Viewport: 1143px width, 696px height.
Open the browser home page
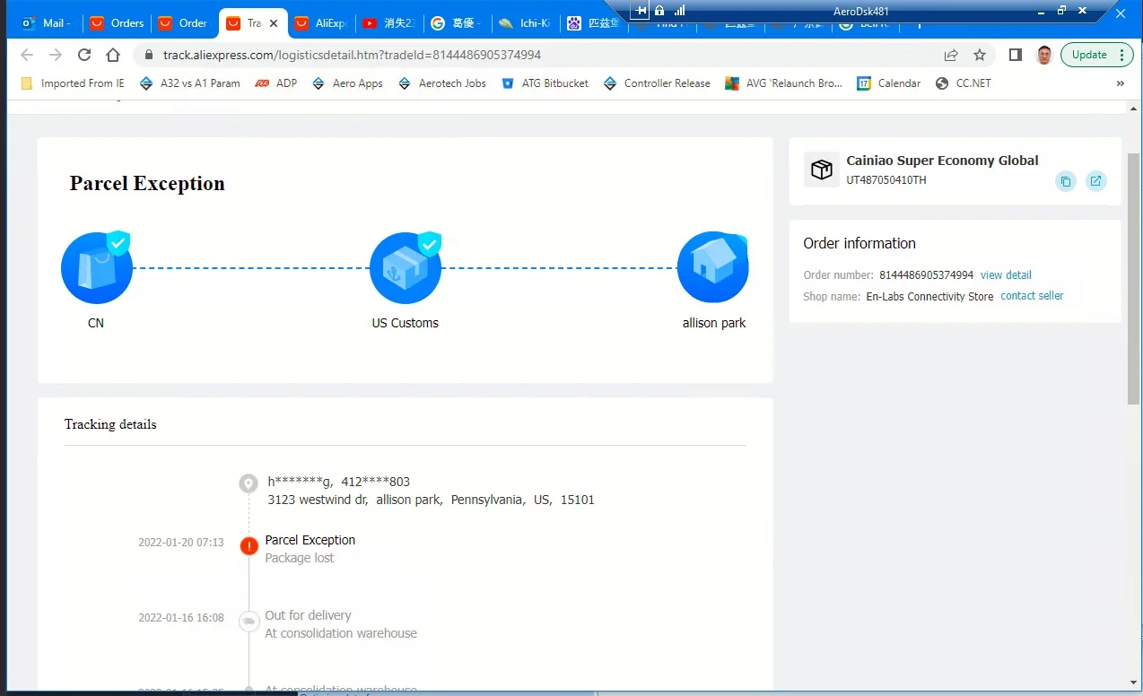click(113, 55)
